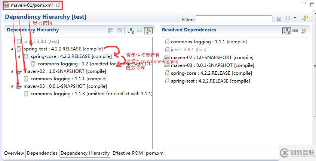Viewport: 316px width, 161px height.
Task: Select spring-core in Resolved Dependencies list
Action: 211,73
